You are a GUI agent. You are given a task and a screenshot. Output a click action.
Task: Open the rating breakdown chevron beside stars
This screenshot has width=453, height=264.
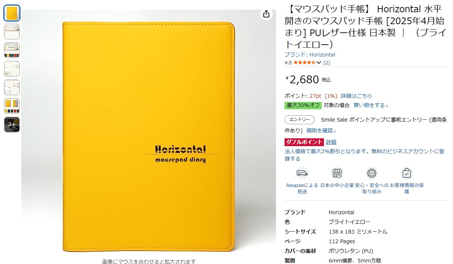tap(318, 62)
